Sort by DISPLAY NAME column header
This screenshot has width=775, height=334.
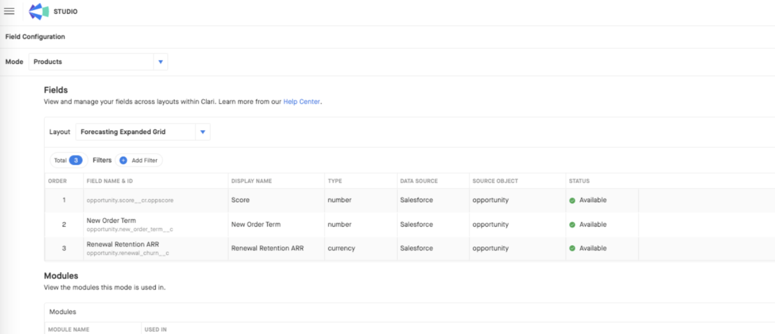[x=251, y=181]
